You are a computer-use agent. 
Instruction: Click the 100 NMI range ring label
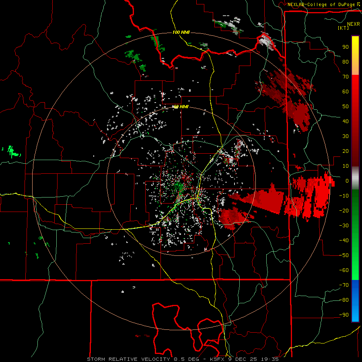[x=181, y=32]
